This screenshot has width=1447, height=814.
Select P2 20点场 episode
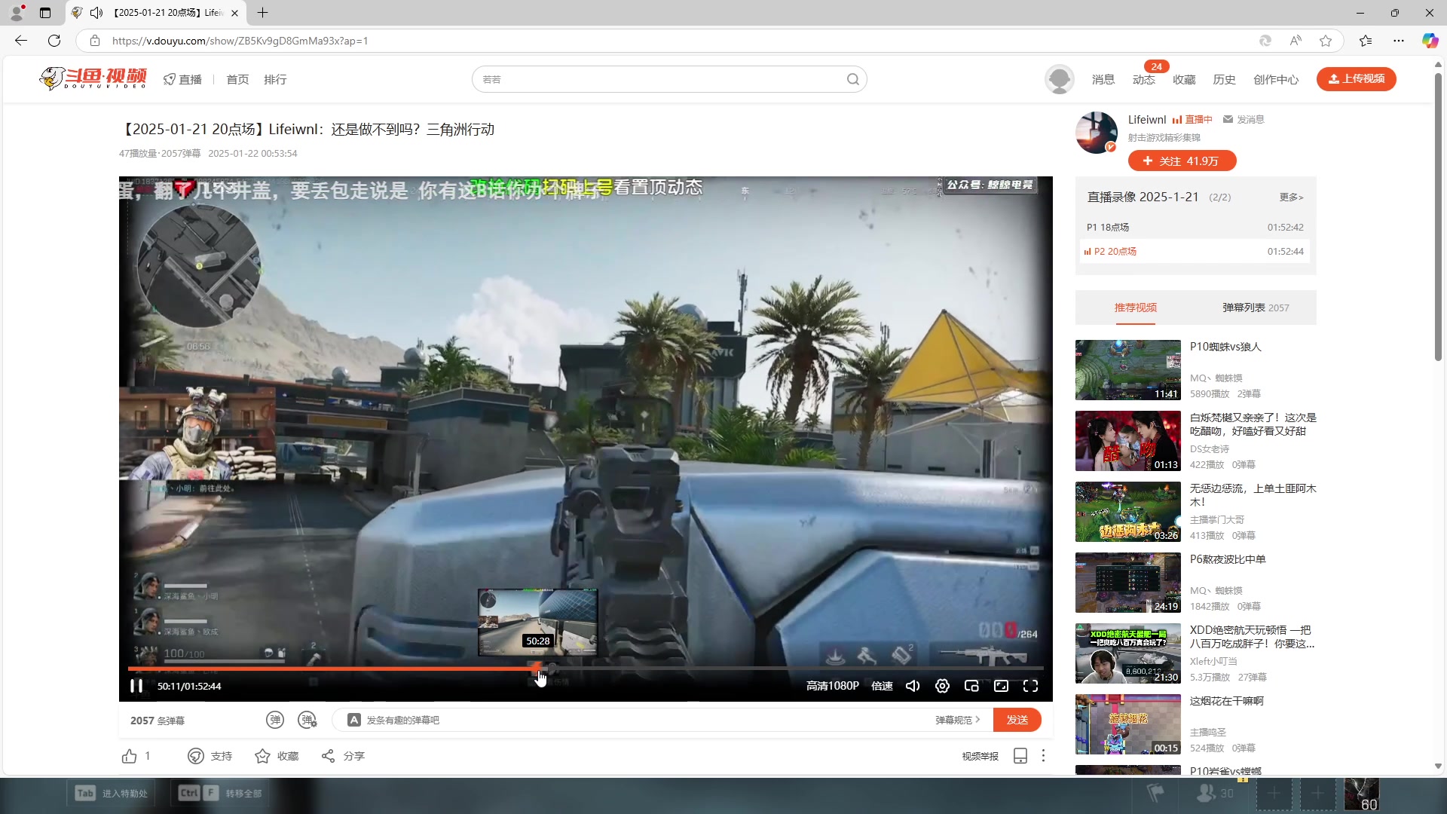pyautogui.click(x=1195, y=251)
